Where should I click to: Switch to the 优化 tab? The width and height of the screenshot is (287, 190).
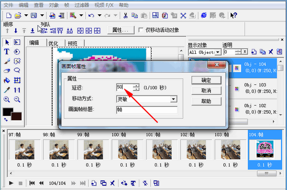click(x=53, y=43)
